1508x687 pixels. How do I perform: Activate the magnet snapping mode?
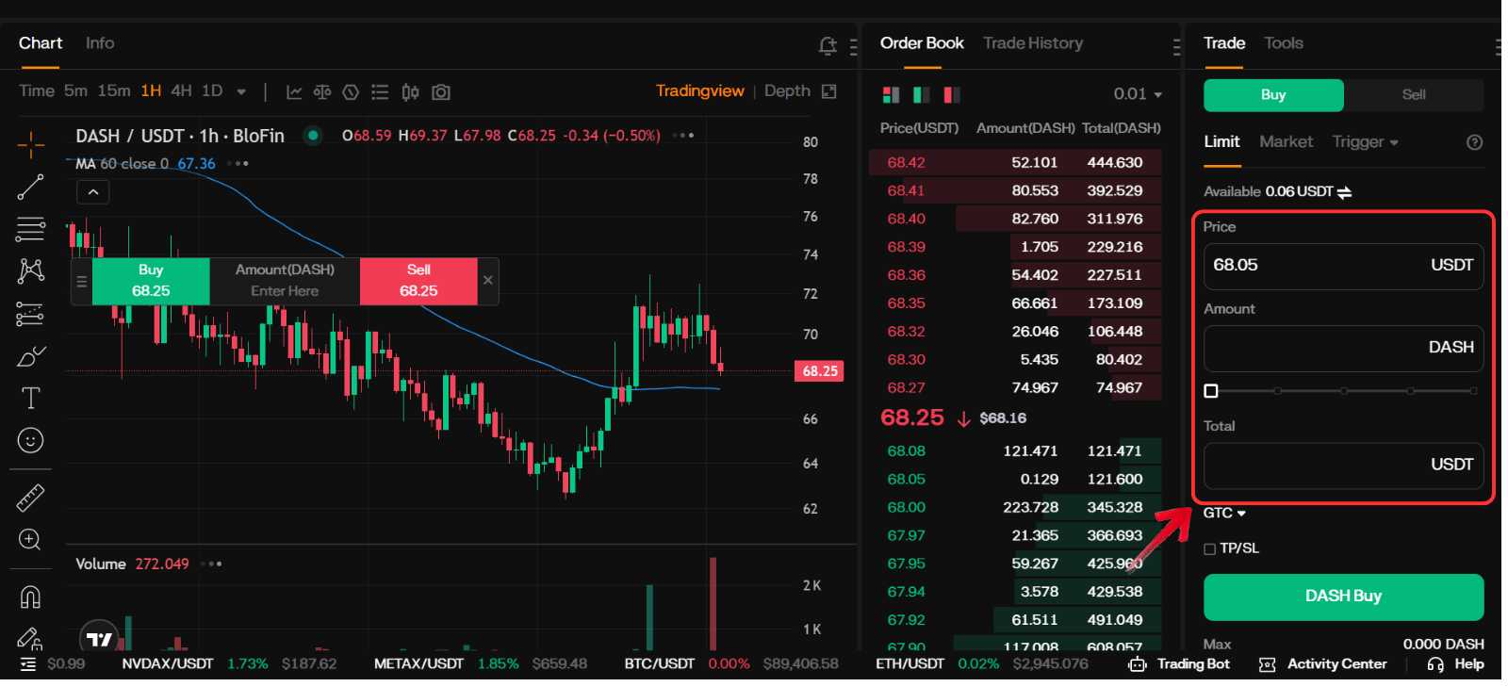[30, 597]
